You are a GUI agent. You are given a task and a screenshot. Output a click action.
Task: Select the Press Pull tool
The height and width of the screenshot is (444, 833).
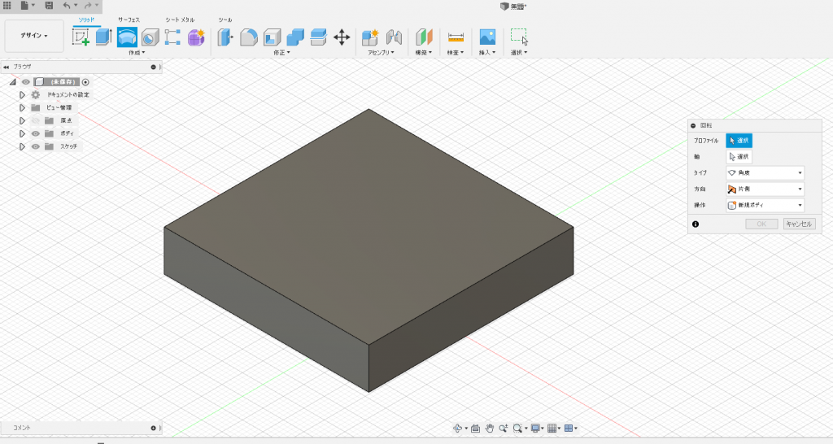[225, 37]
